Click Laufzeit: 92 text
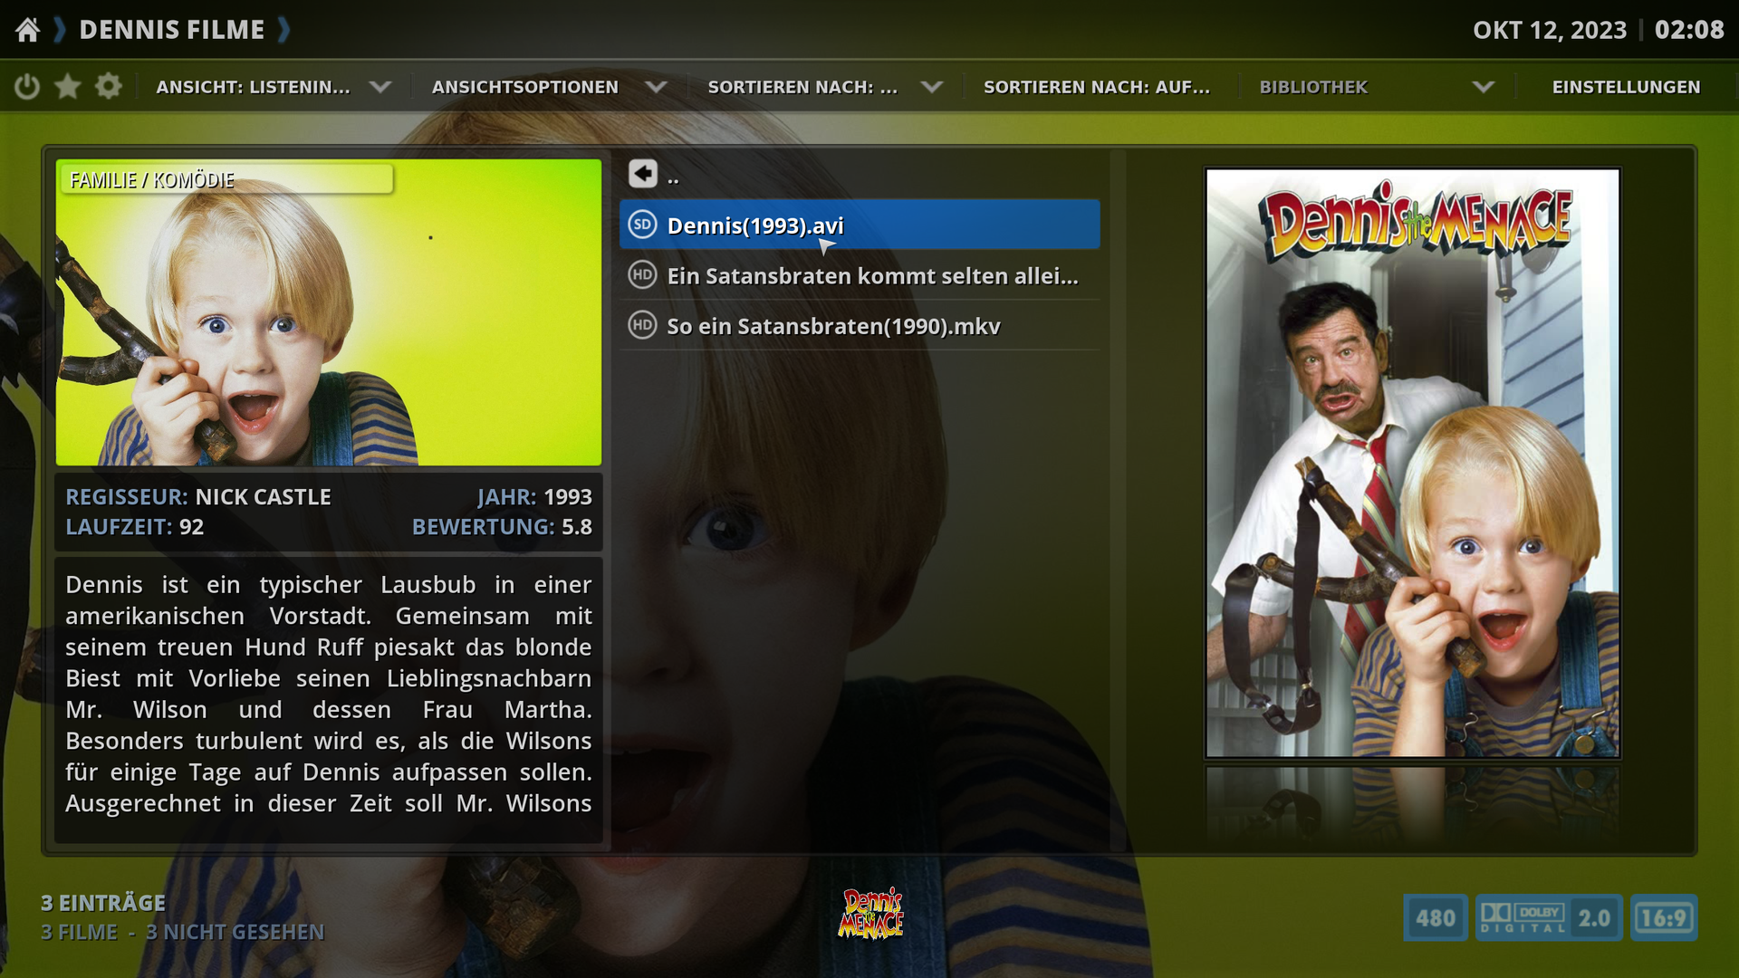This screenshot has height=978, width=1739. [x=134, y=527]
